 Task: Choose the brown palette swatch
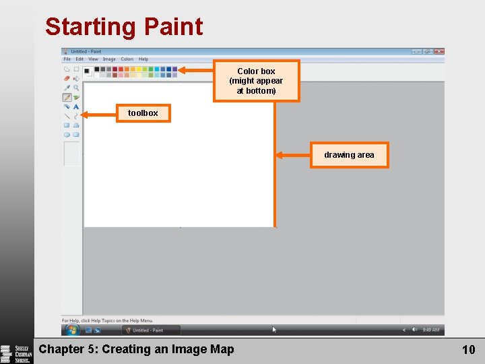pyautogui.click(x=115, y=75)
